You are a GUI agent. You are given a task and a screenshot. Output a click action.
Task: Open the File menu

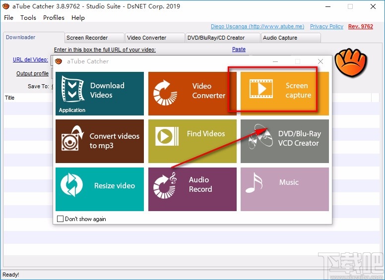tap(8, 18)
